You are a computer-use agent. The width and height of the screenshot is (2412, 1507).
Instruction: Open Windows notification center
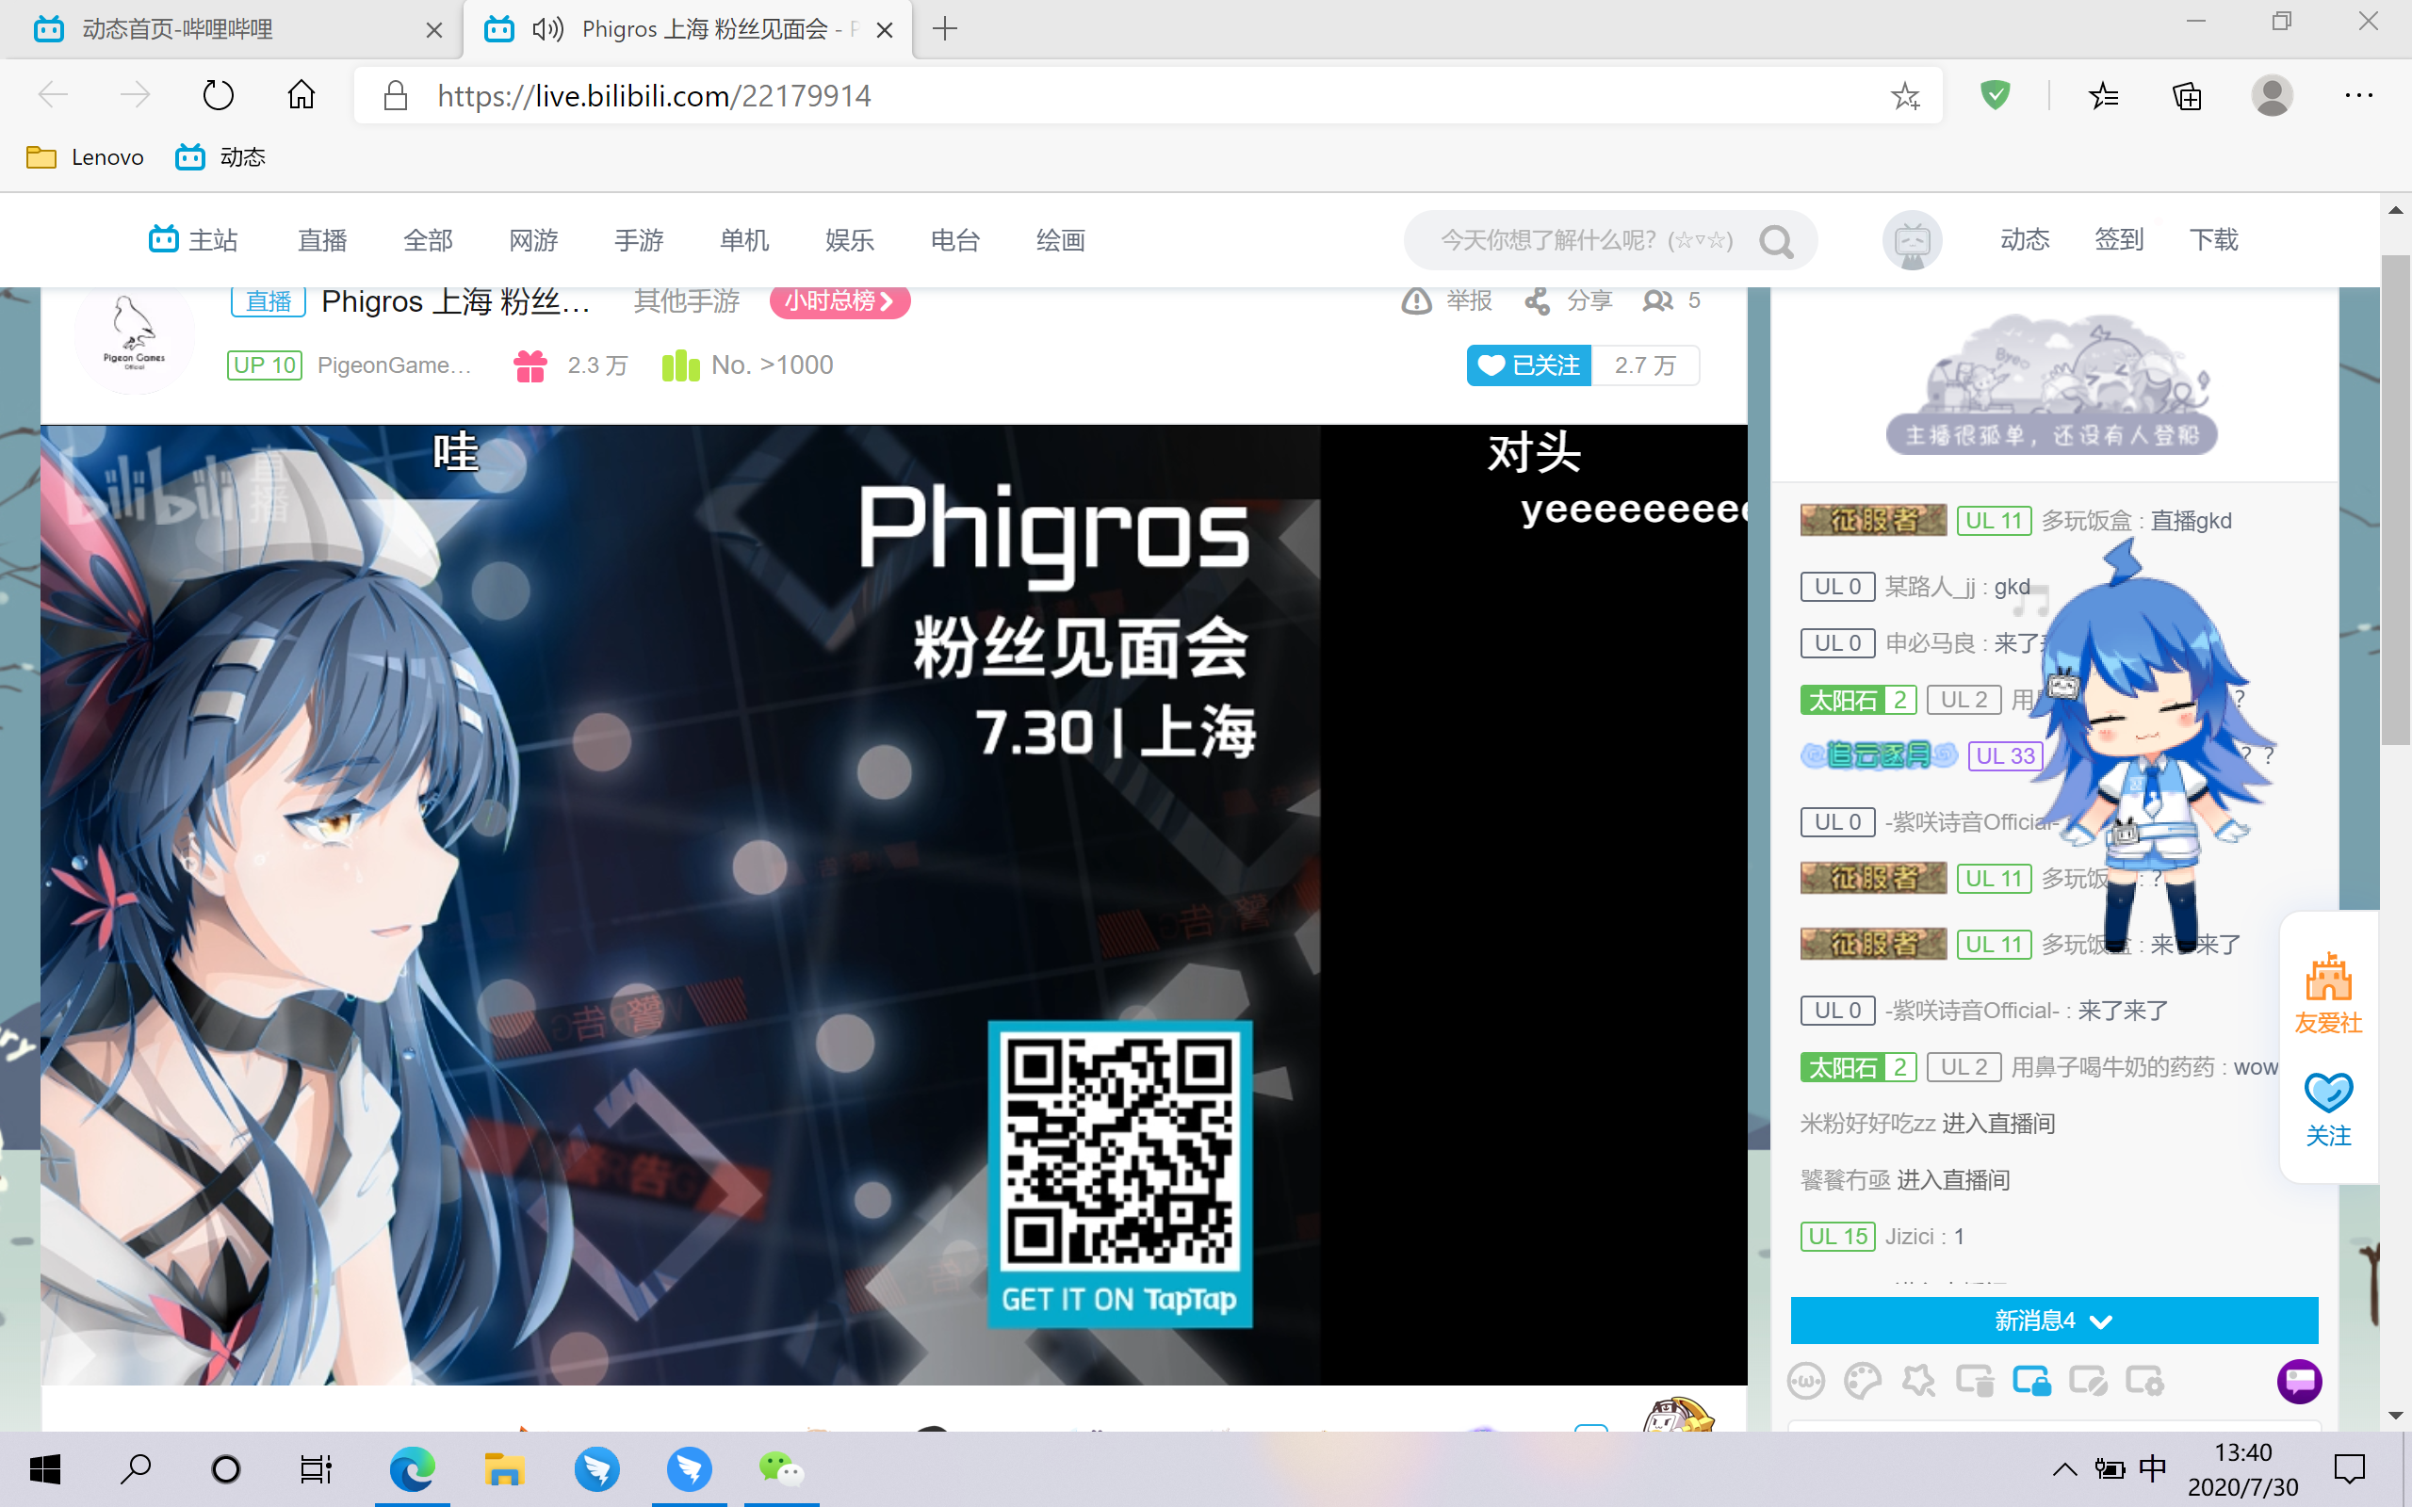pos(2349,1469)
